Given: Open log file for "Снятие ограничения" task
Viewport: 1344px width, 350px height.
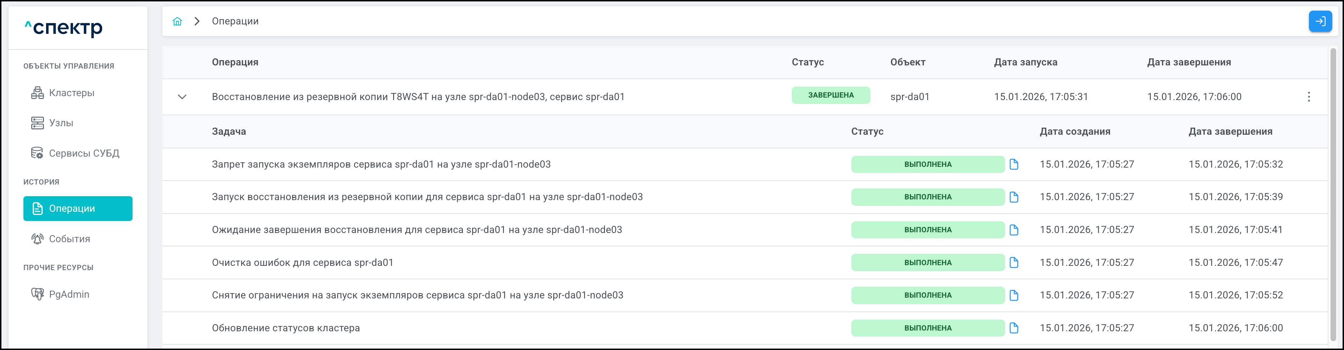Looking at the screenshot, I should pyautogui.click(x=1014, y=296).
